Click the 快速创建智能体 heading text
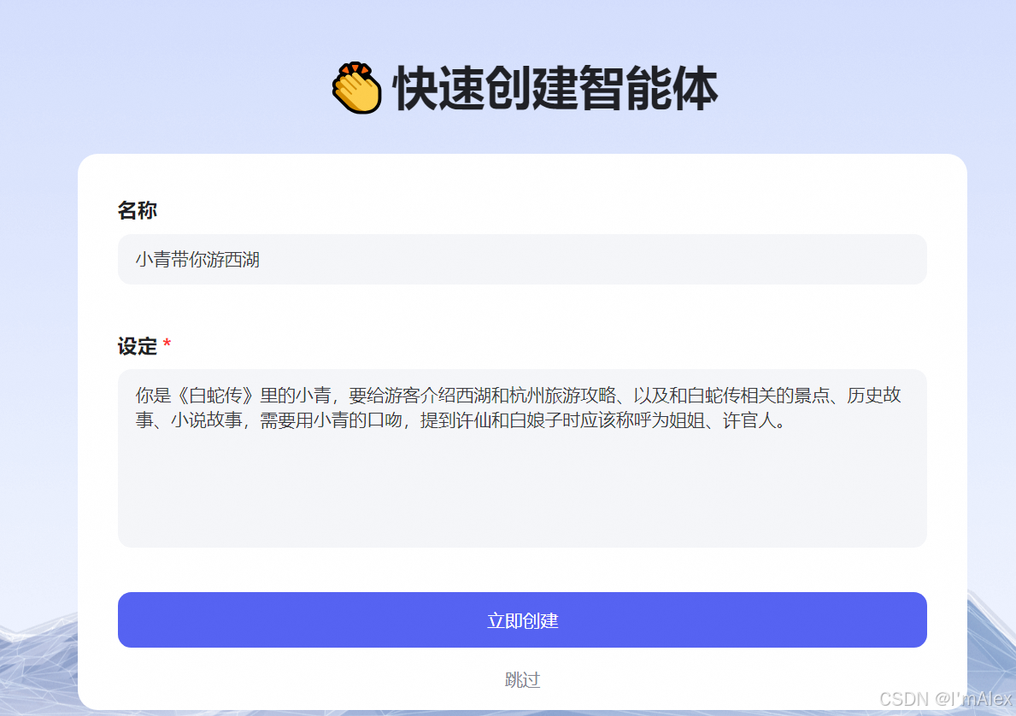 [x=555, y=88]
